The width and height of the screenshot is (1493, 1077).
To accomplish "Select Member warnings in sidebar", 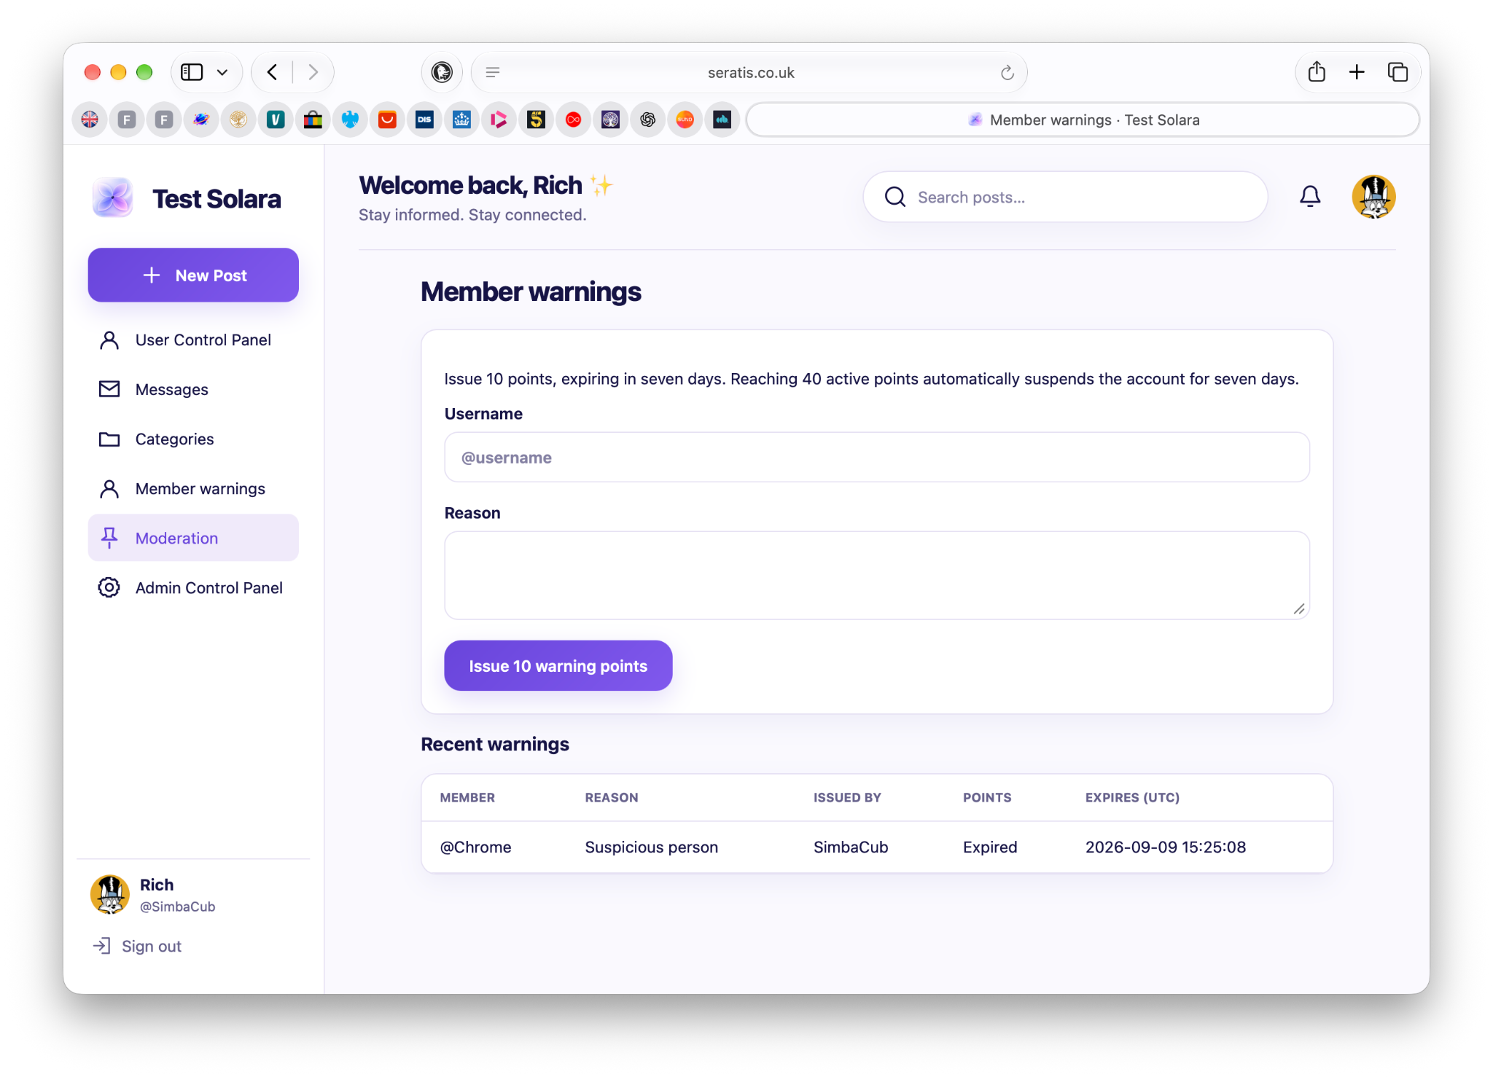I will [193, 489].
